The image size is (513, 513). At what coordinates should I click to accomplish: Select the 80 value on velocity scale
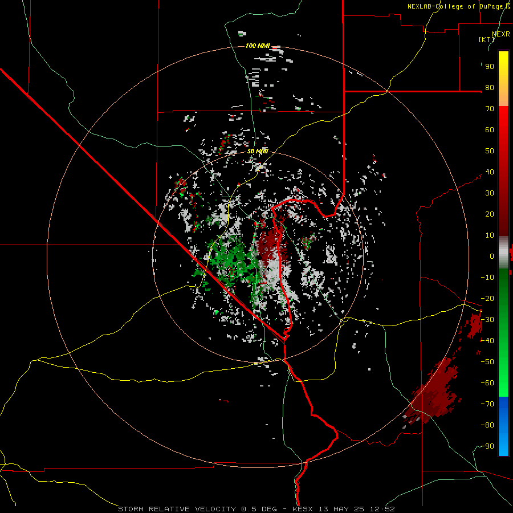click(x=490, y=88)
